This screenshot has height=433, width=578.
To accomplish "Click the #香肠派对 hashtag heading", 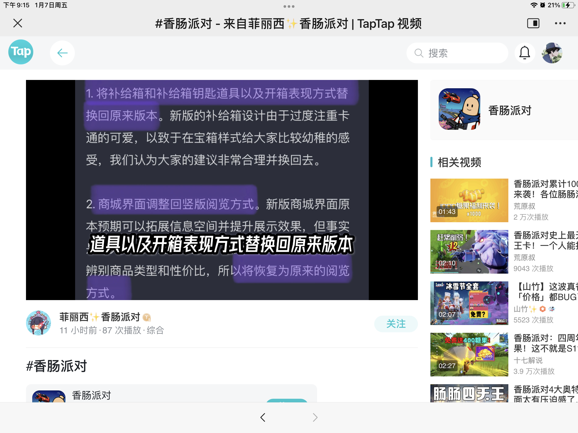I will 56,366.
